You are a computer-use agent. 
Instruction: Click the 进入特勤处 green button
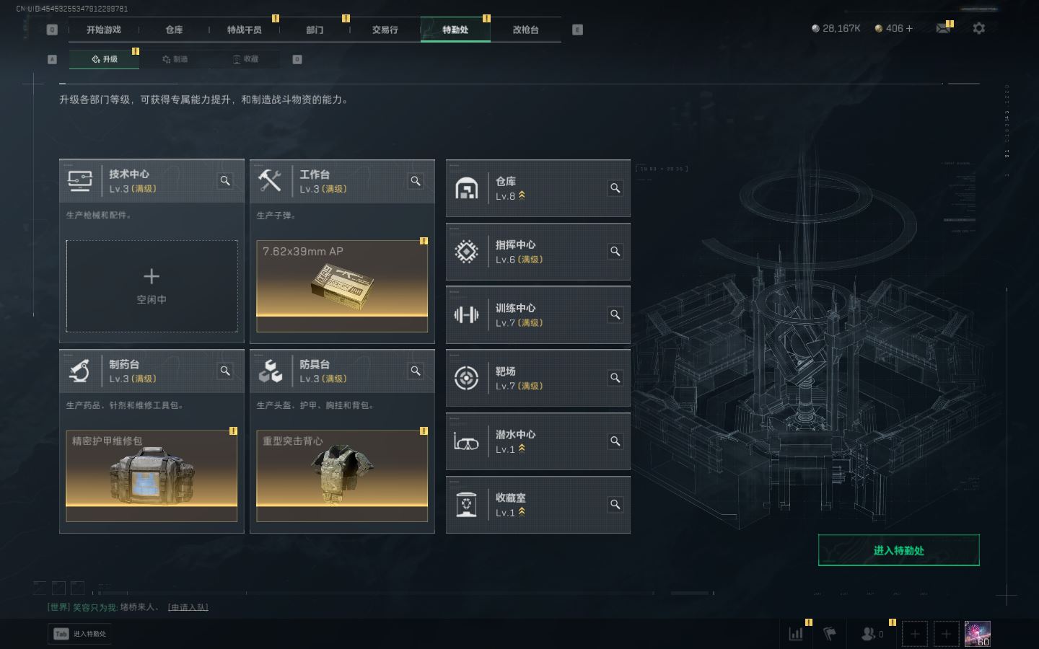[898, 550]
